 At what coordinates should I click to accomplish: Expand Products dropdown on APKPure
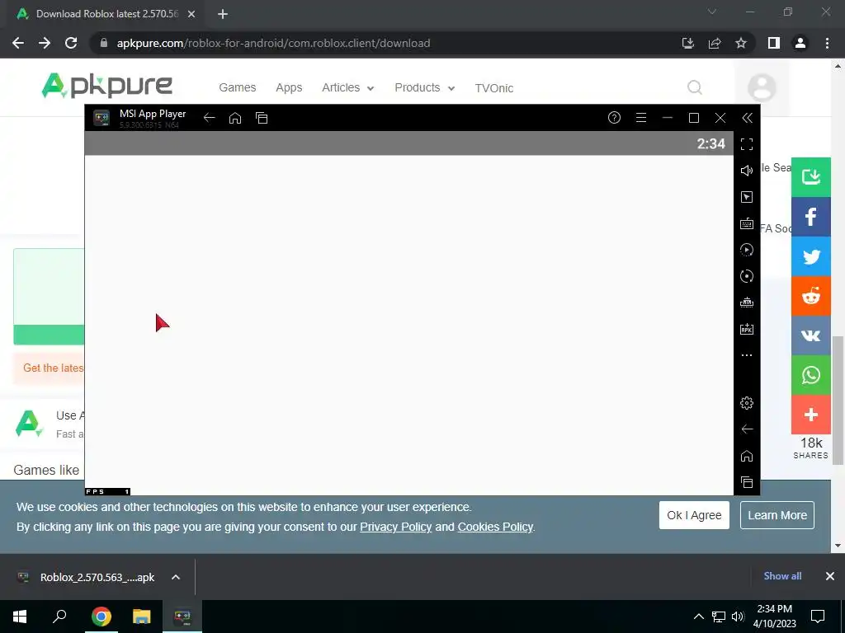[x=425, y=87]
